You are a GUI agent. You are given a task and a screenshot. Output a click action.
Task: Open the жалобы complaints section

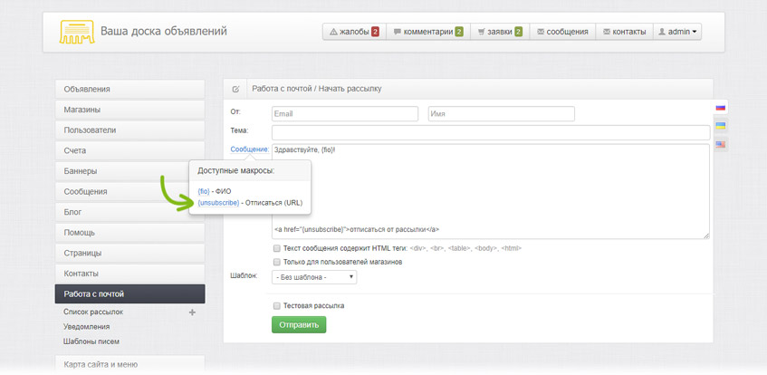coord(355,32)
